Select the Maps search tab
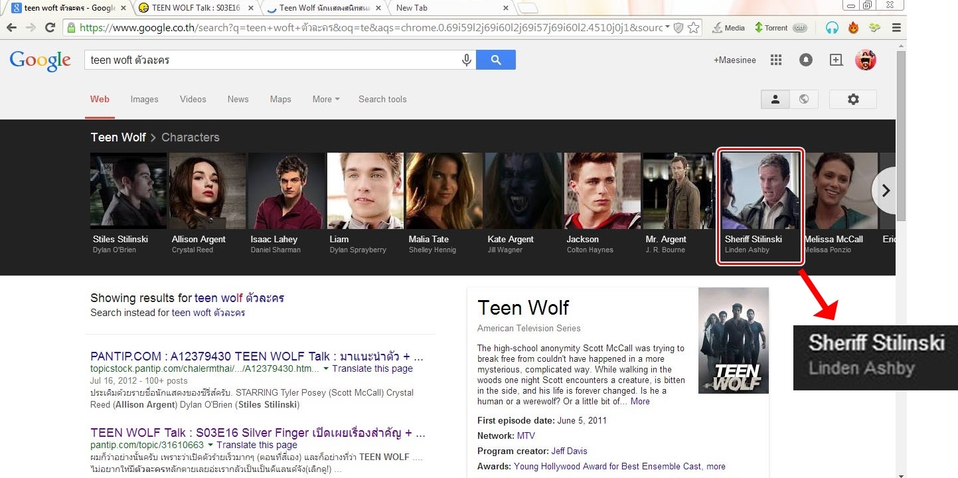Screen dimensions: 958x478 point(280,99)
